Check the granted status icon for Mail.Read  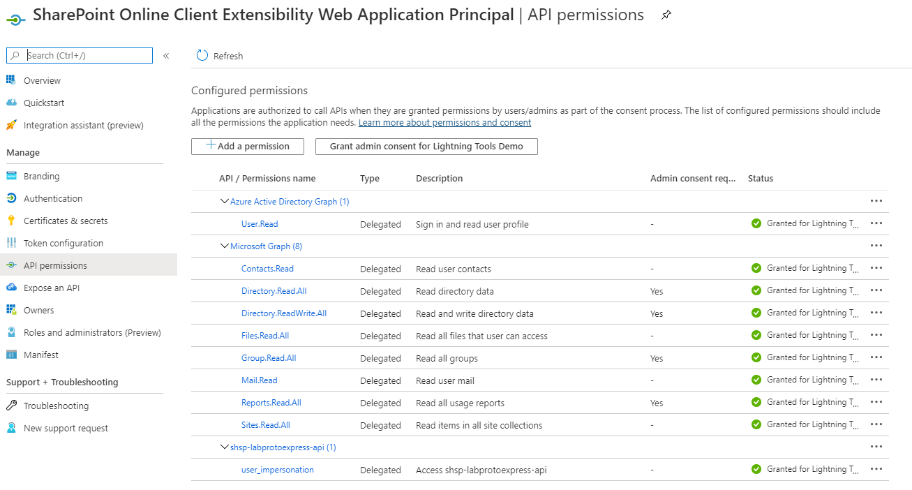[x=756, y=380]
